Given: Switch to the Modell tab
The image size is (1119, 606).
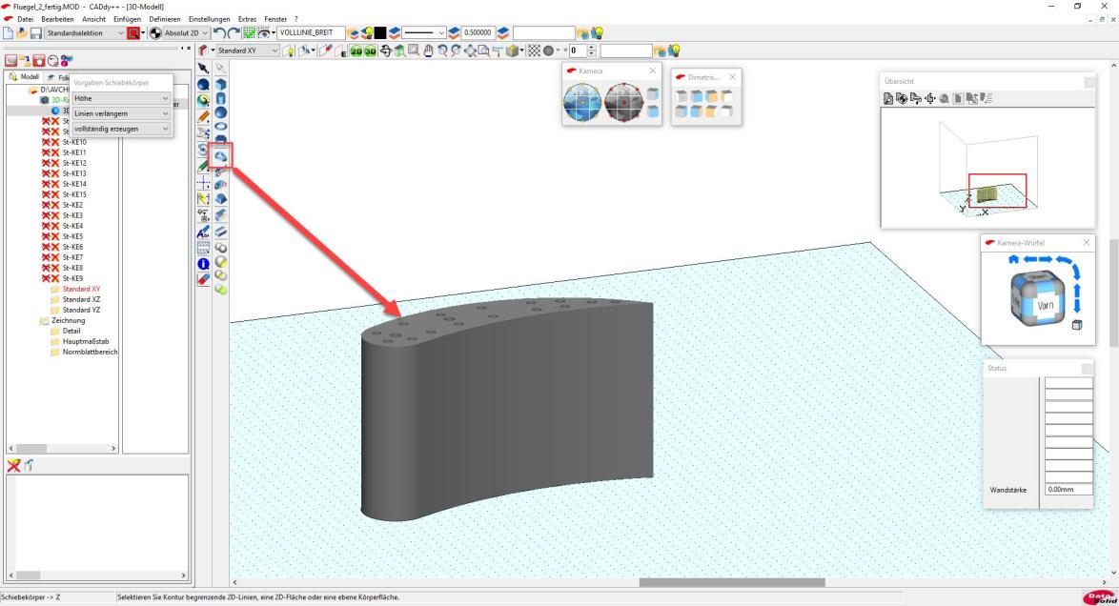Looking at the screenshot, I should click(x=24, y=77).
